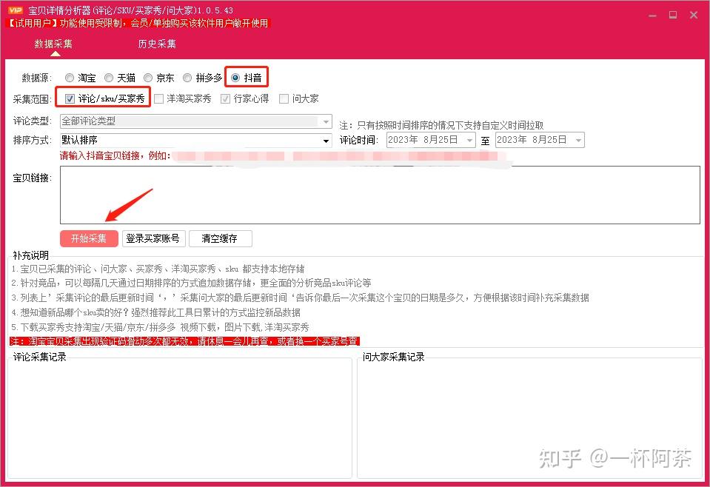Close the 宝贝详情分析器 window
This screenshot has width=710, height=487.
click(x=693, y=16)
